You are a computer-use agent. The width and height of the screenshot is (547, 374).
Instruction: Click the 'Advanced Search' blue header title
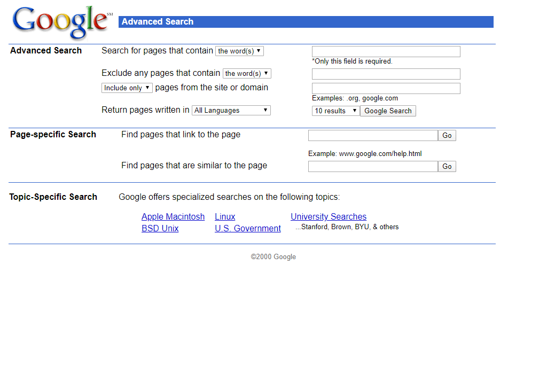coord(158,21)
